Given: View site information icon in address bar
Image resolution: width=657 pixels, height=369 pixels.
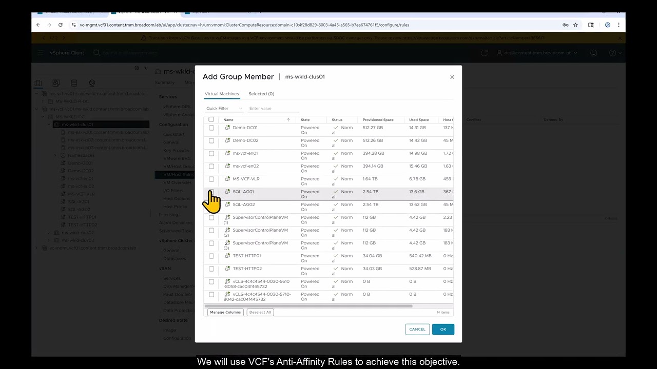Looking at the screenshot, I should [73, 25].
